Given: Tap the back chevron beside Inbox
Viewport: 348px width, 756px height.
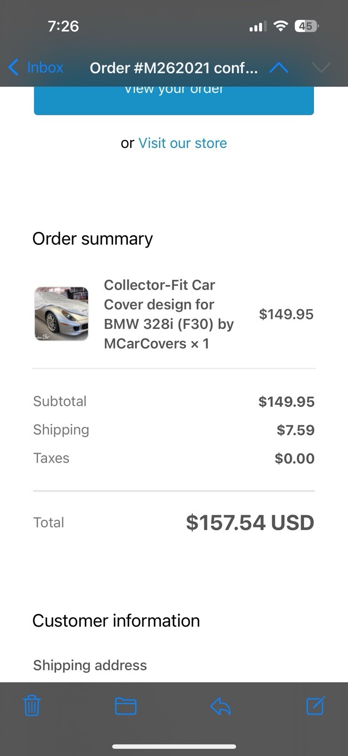Looking at the screenshot, I should [x=14, y=68].
